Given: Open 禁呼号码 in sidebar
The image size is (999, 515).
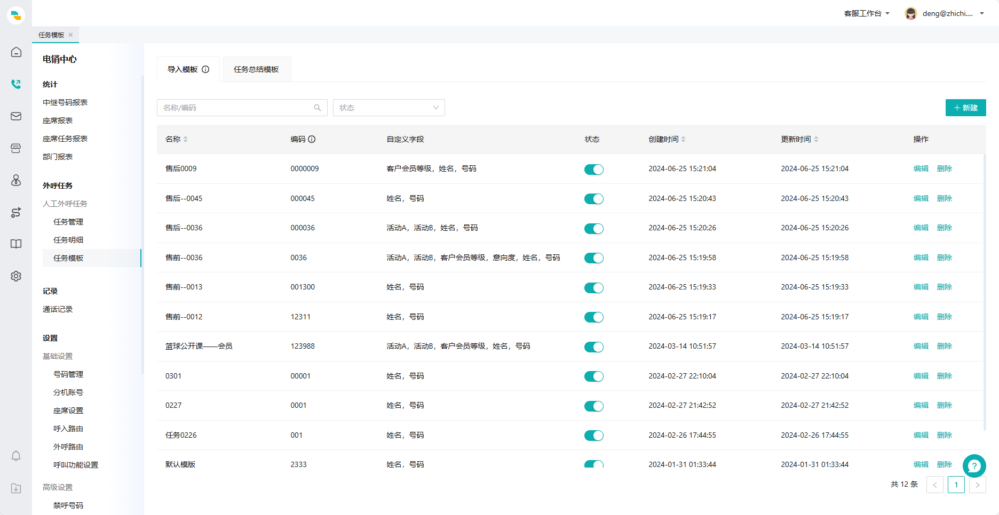Looking at the screenshot, I should (68, 505).
